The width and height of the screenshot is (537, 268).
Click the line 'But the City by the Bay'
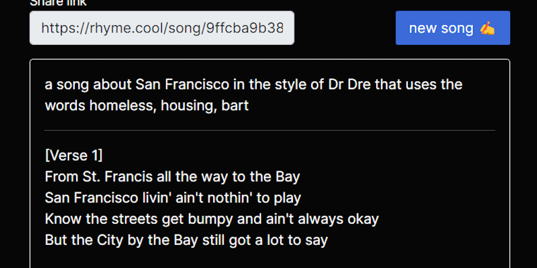186,240
